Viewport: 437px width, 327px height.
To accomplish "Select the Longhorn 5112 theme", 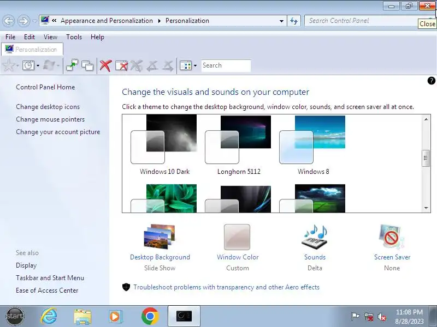I will (239, 146).
